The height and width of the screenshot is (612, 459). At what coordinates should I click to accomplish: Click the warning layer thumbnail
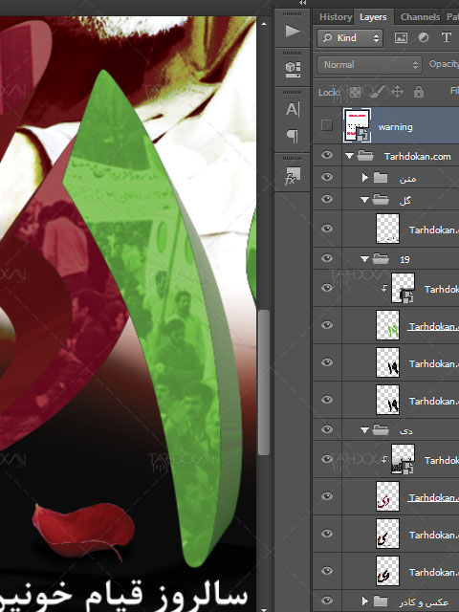tap(357, 125)
